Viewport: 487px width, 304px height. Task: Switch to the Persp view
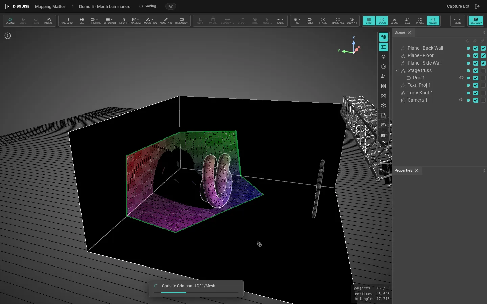point(310,21)
